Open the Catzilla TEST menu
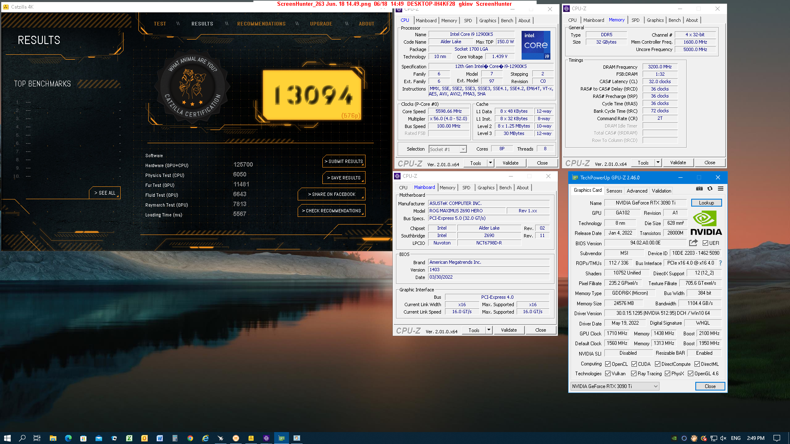Image resolution: width=790 pixels, height=444 pixels. click(x=160, y=24)
